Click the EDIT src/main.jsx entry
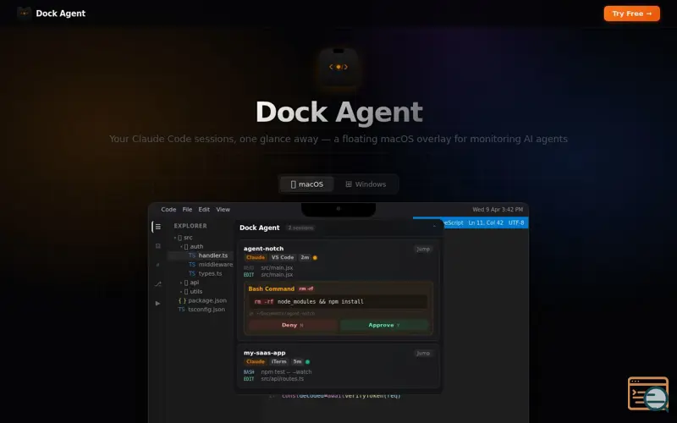 268,274
